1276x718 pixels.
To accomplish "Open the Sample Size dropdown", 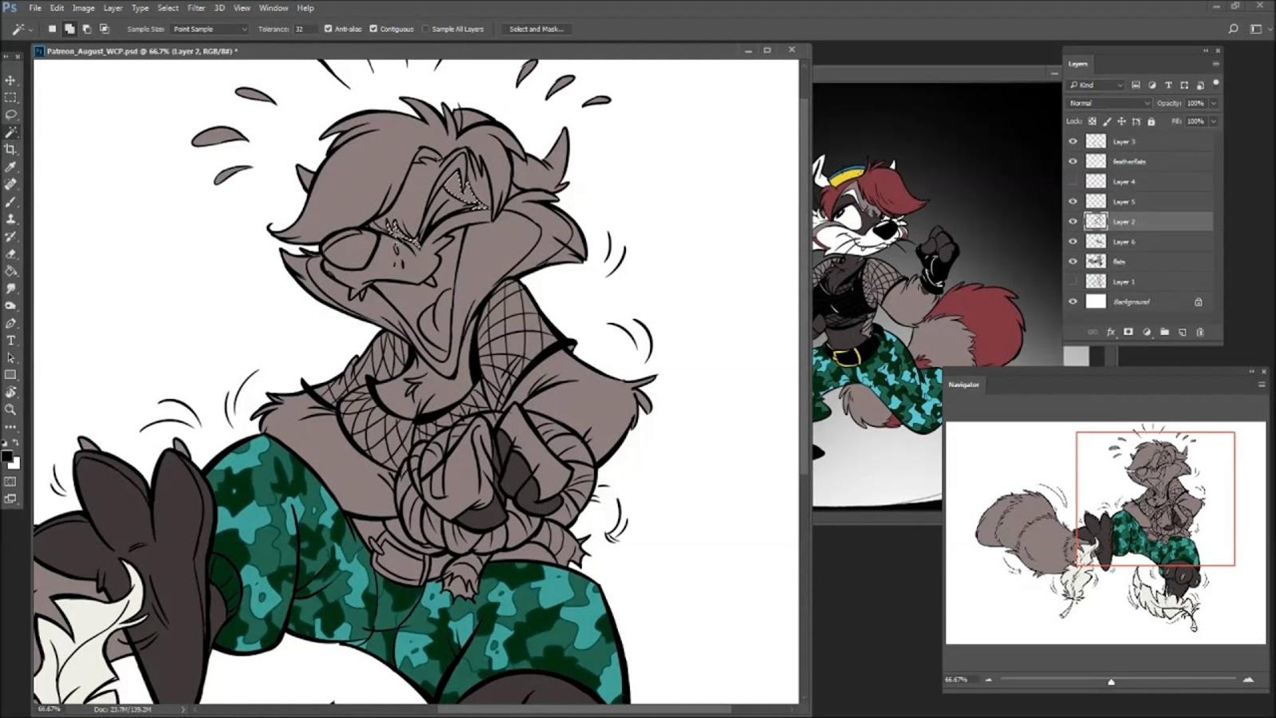I will pos(210,29).
